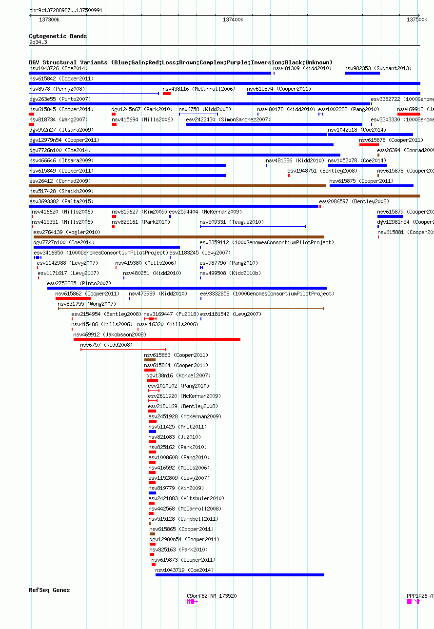Select nsv480178 (Kidd2010) variant label
Viewport: 434px width, 629px height.
286,109
